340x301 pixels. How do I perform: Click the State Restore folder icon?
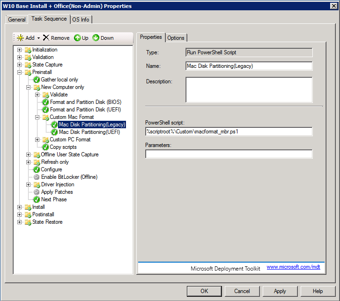click(28, 222)
